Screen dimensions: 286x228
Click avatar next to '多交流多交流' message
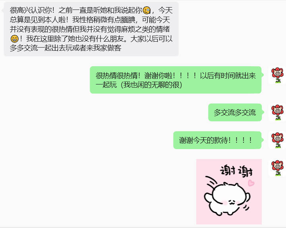277,113
